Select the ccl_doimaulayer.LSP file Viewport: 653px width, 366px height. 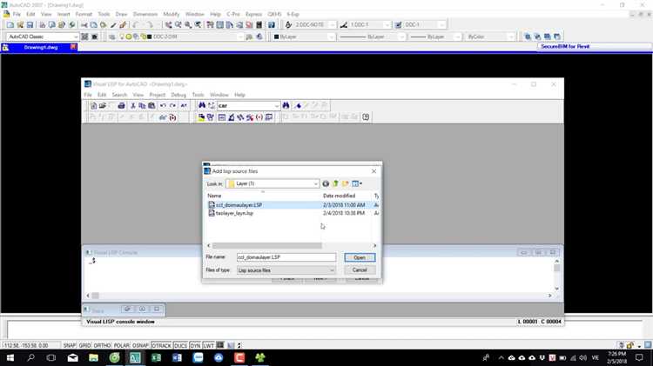click(x=239, y=205)
